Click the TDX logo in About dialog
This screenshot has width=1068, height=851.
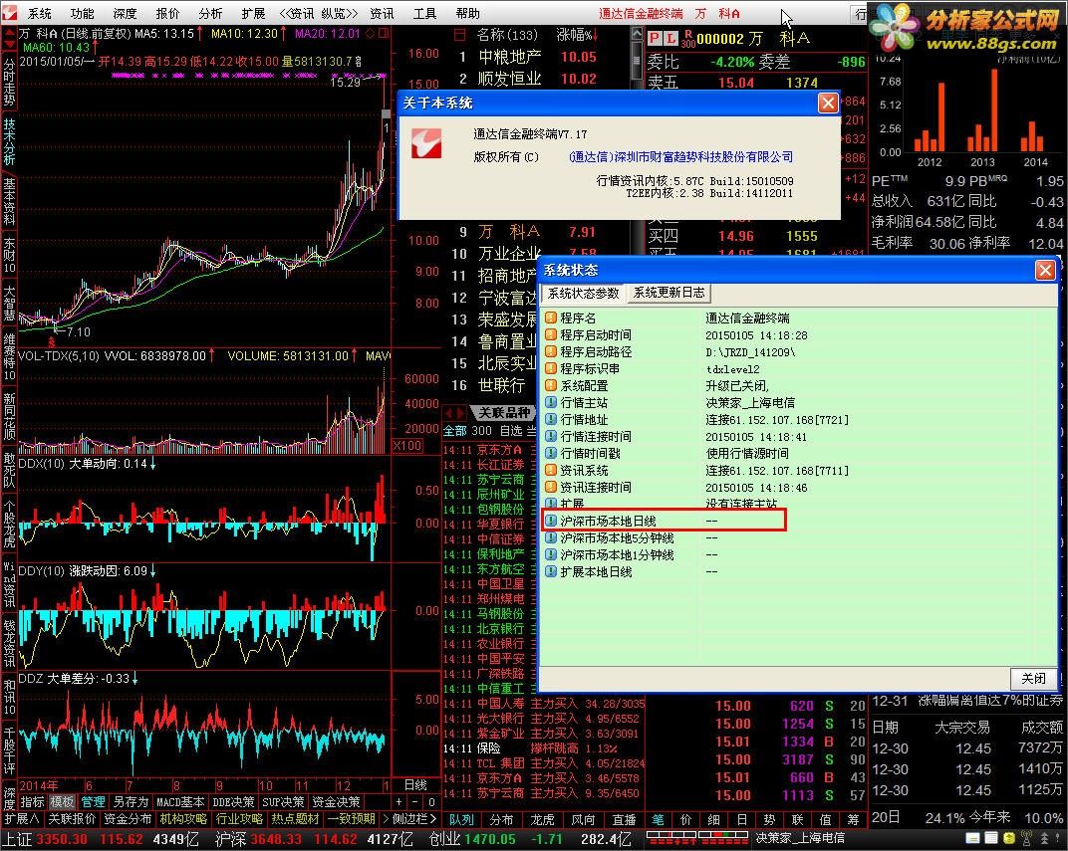[x=426, y=143]
